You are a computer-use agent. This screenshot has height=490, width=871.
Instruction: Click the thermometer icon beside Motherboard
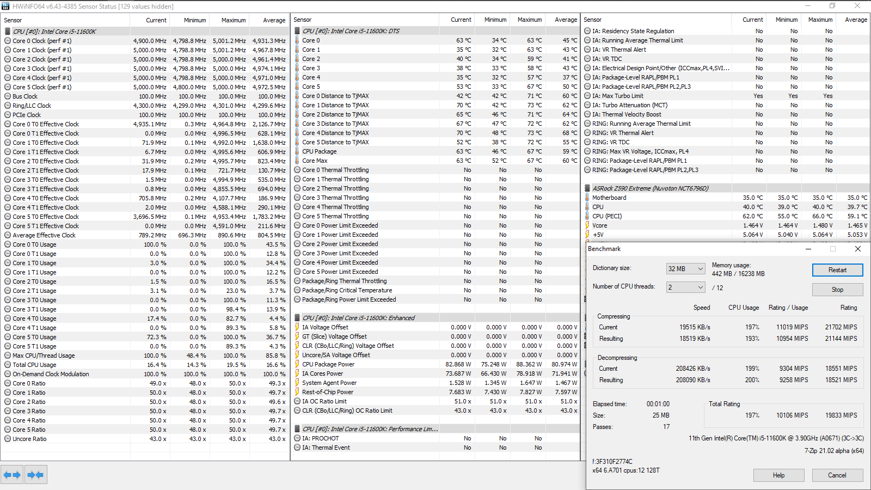pos(587,198)
